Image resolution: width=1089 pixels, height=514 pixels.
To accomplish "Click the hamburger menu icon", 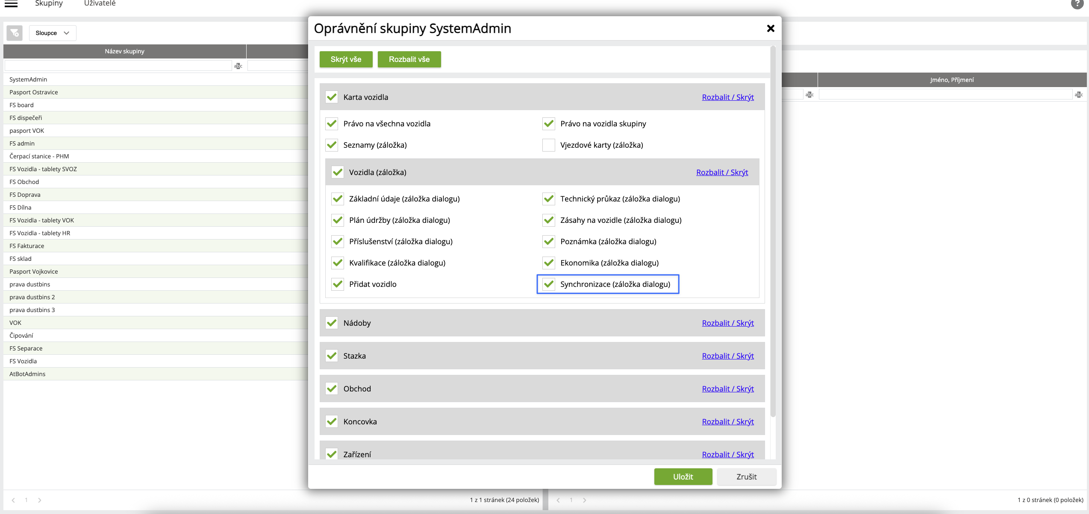I will pyautogui.click(x=11, y=4).
